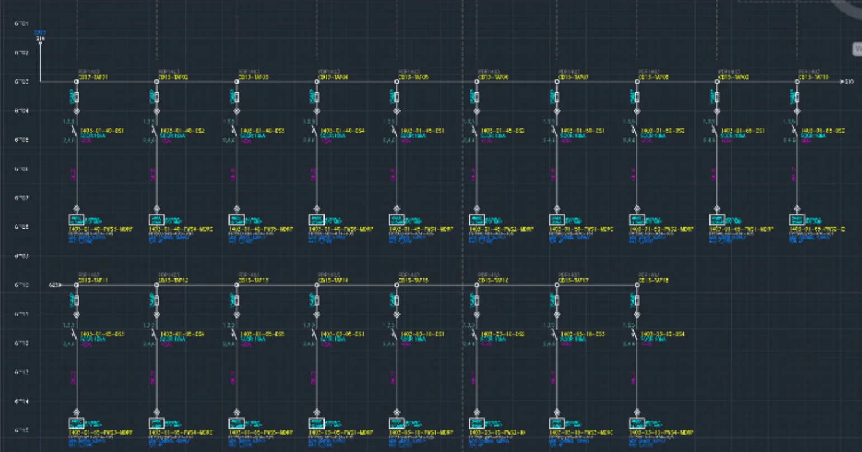The width and height of the screenshot is (862, 452).
Task: Click the disconnect switch on the TAP05 branch
Action: click(395, 131)
